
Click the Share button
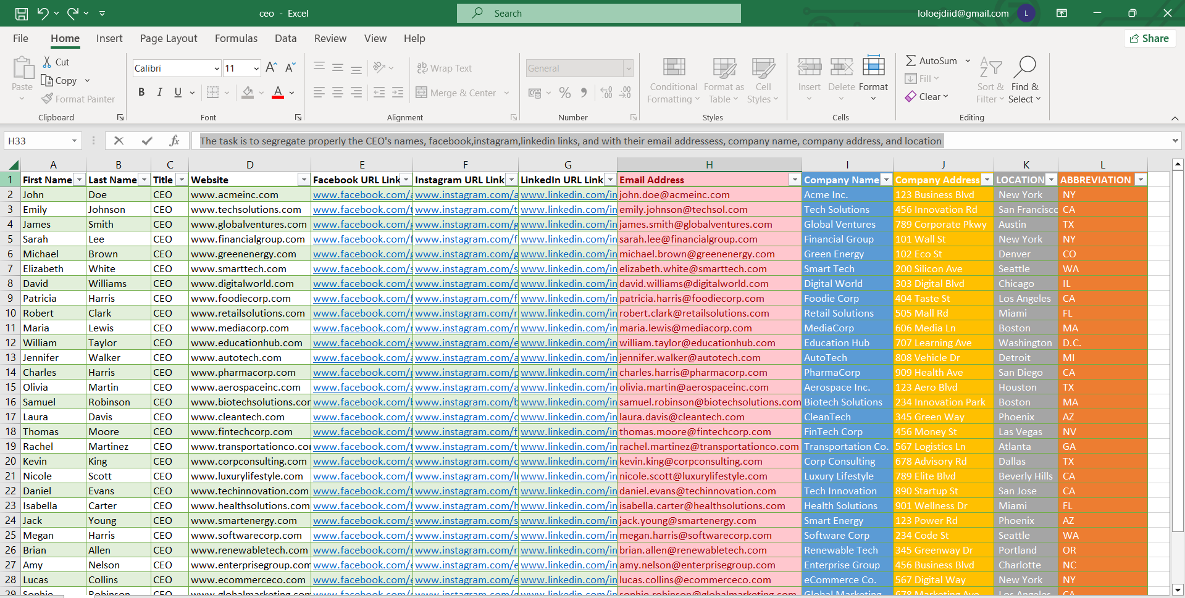1149,38
